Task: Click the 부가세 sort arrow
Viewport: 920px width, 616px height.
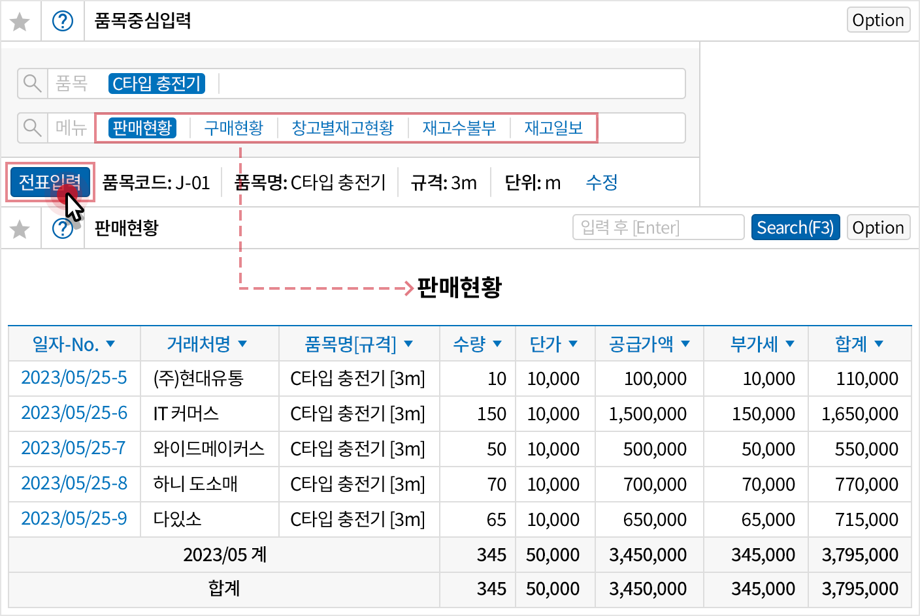Action: [x=790, y=344]
